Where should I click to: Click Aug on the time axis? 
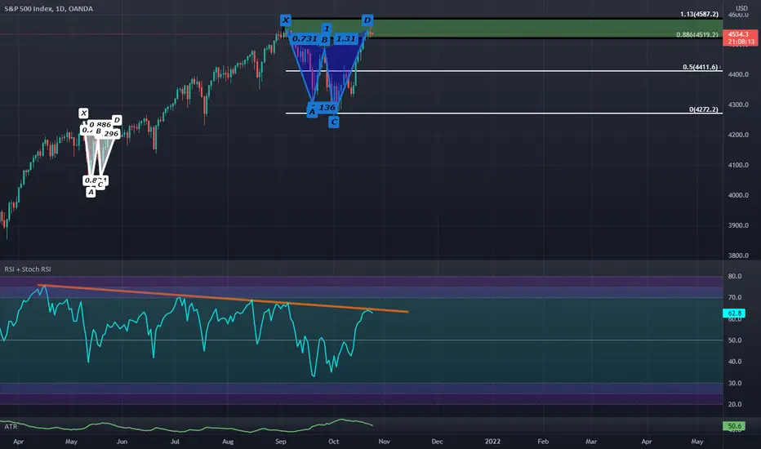(x=228, y=442)
